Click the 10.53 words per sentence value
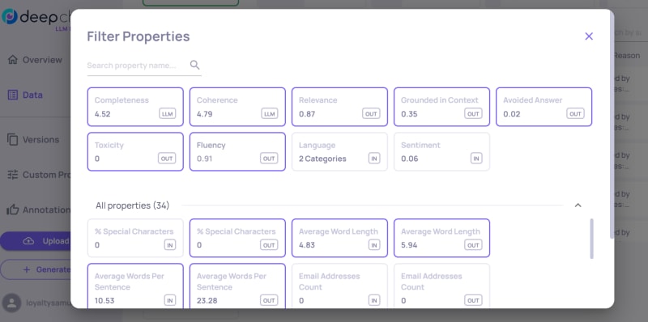Image resolution: width=648 pixels, height=322 pixels. [104, 300]
